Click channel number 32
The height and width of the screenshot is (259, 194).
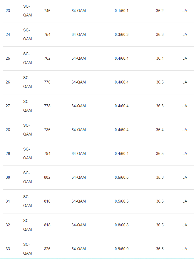[8, 225]
